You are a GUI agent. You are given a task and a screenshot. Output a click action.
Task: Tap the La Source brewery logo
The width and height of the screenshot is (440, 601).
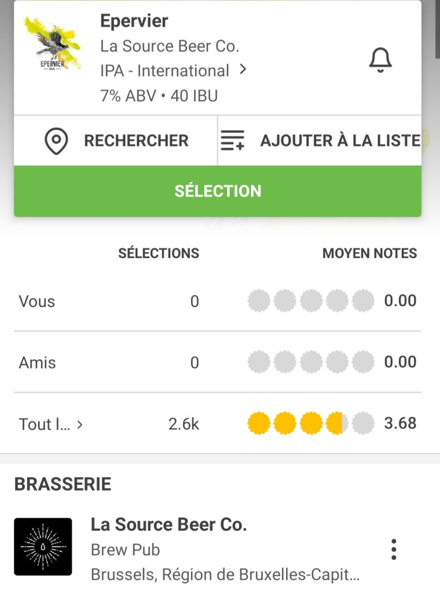[43, 546]
